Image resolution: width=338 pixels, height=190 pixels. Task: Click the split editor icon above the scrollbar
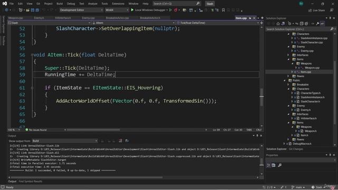point(261,23)
